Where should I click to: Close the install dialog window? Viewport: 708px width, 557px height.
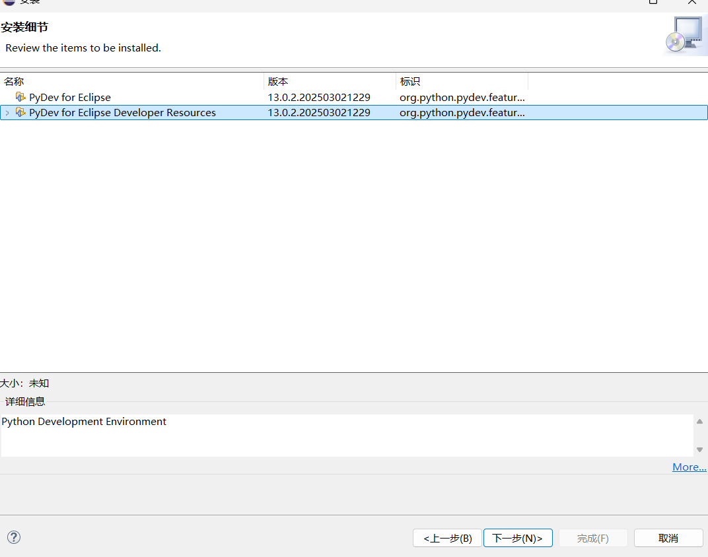point(691,2)
